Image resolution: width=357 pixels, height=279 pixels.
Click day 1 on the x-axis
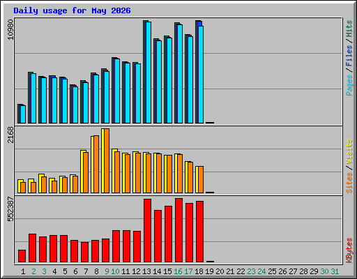click(23, 271)
